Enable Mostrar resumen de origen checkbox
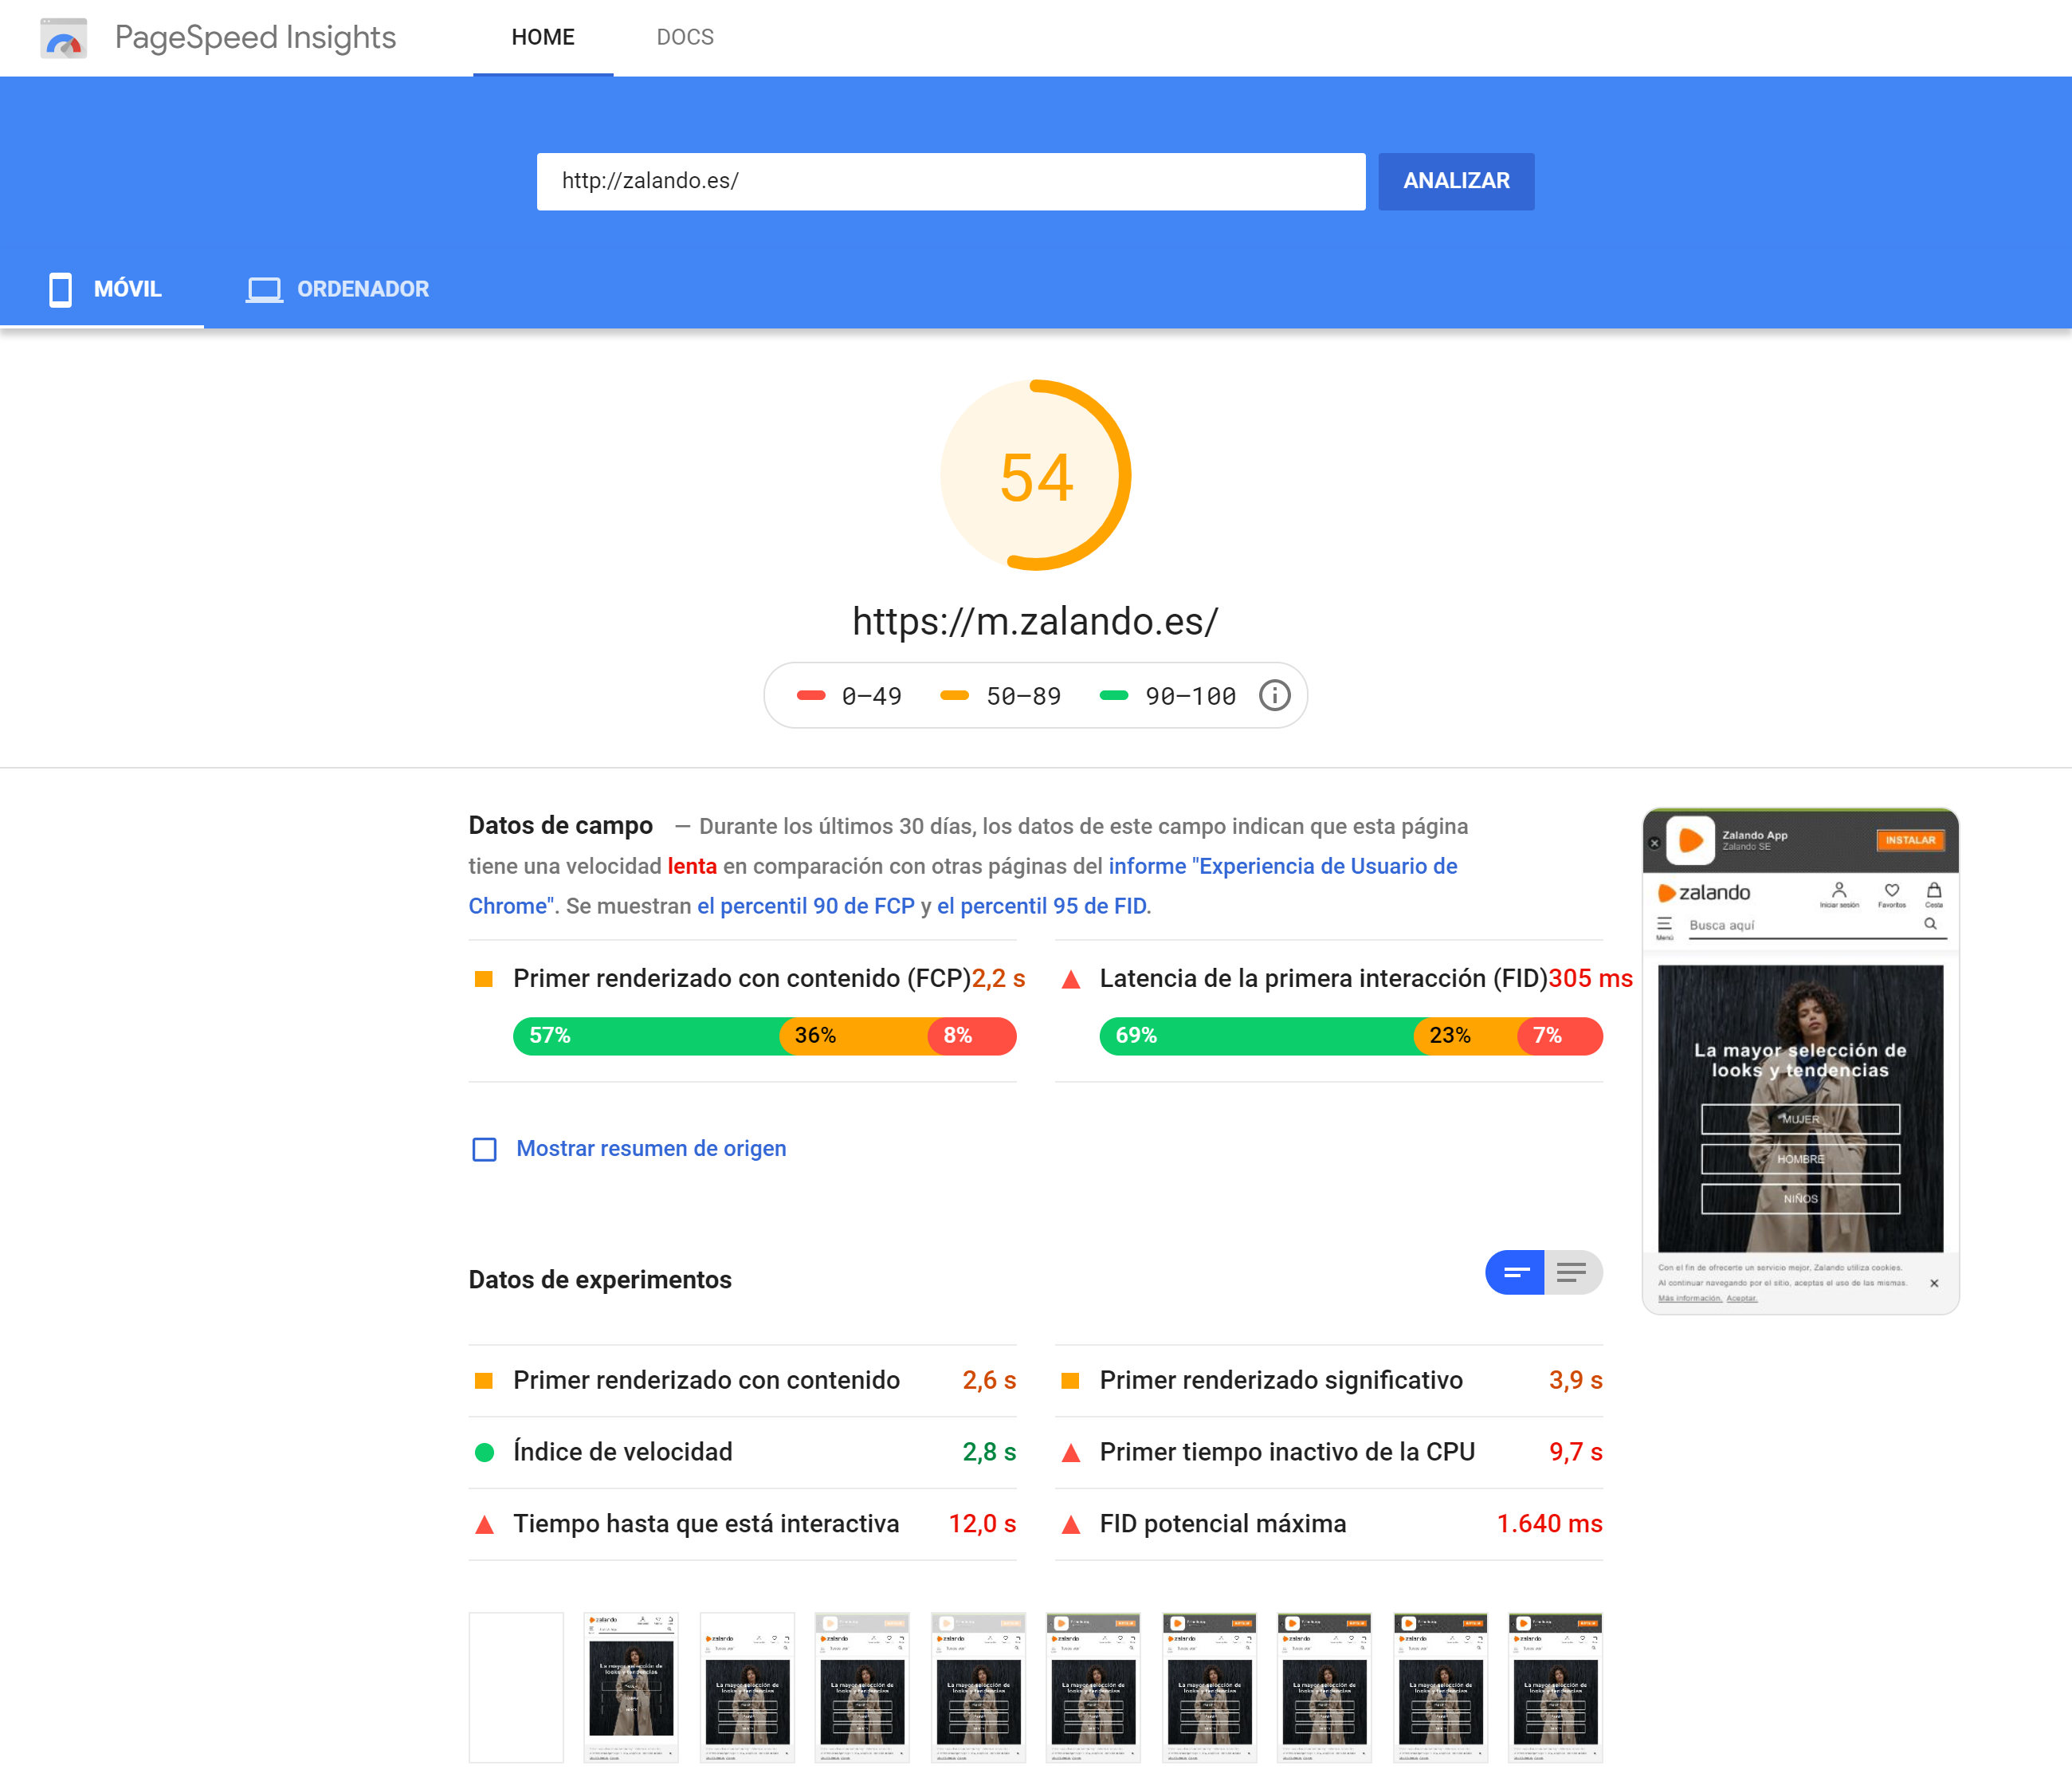Image resolution: width=2072 pixels, height=1785 pixels. pos(484,1149)
